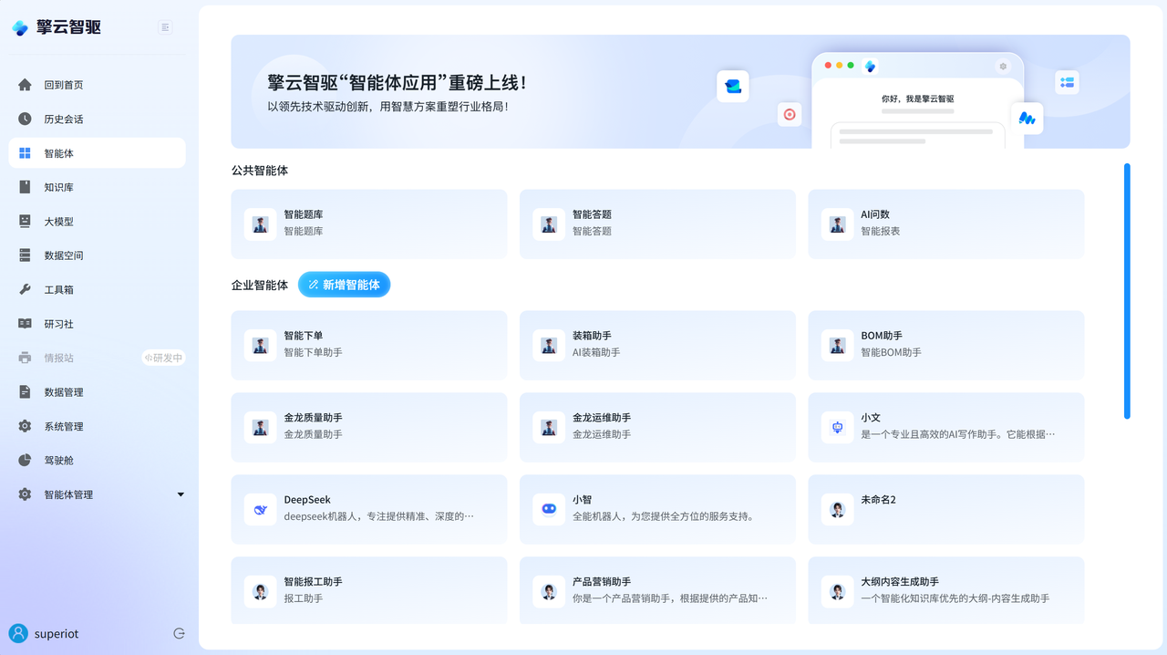Click the refresh icon next to superiot

[179, 633]
